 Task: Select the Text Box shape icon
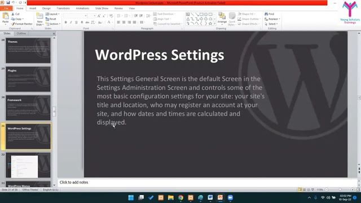(x=188, y=14)
